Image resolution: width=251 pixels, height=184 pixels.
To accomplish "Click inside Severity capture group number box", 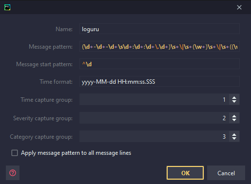I will tap(154, 118).
